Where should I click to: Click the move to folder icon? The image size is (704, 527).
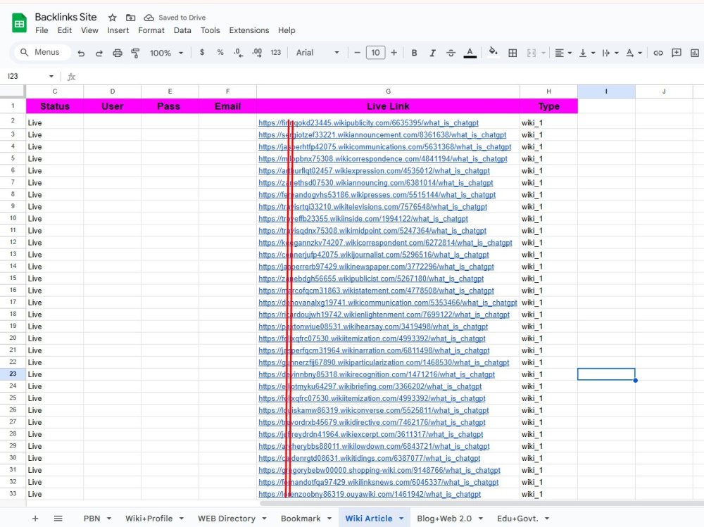tap(130, 18)
